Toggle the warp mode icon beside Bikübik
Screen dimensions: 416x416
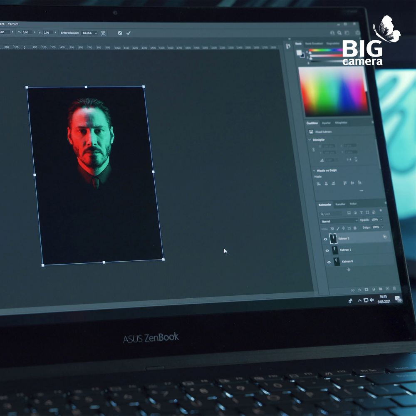[x=103, y=33]
